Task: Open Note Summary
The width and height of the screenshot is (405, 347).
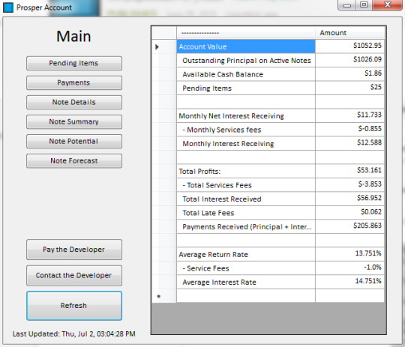Action: pos(73,122)
